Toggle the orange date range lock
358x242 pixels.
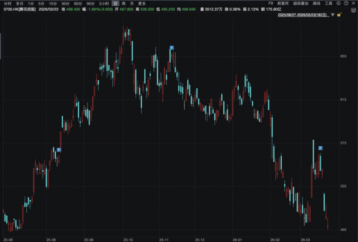[x=339, y=15]
